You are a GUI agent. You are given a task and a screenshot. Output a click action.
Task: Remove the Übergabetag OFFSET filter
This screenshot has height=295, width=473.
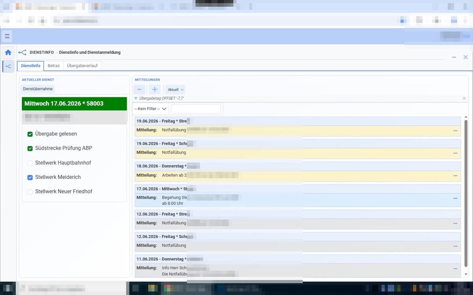pyautogui.click(x=464, y=98)
